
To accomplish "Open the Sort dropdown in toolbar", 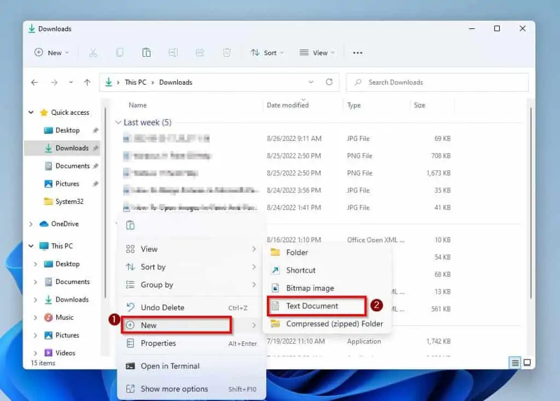I will (x=267, y=53).
